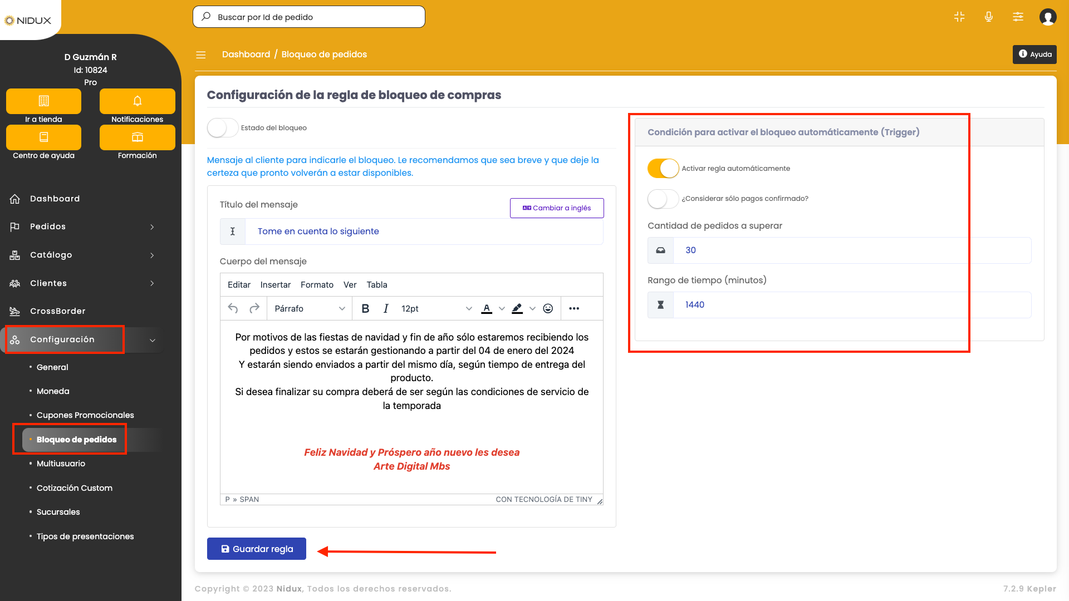This screenshot has width=1069, height=601.
Task: Click the hourglass icon beside time range
Action: click(x=660, y=305)
